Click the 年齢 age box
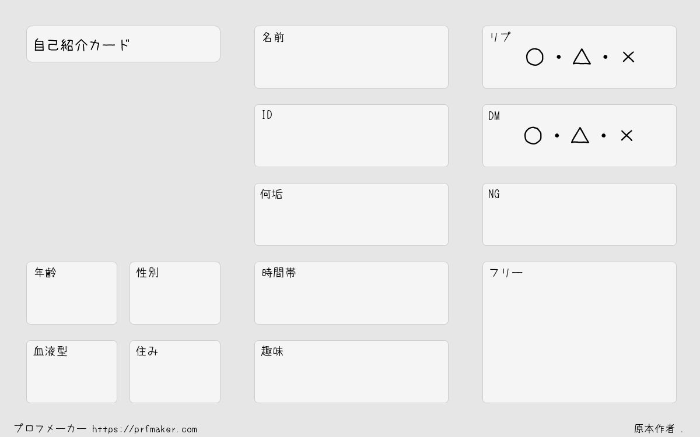 [72, 293]
